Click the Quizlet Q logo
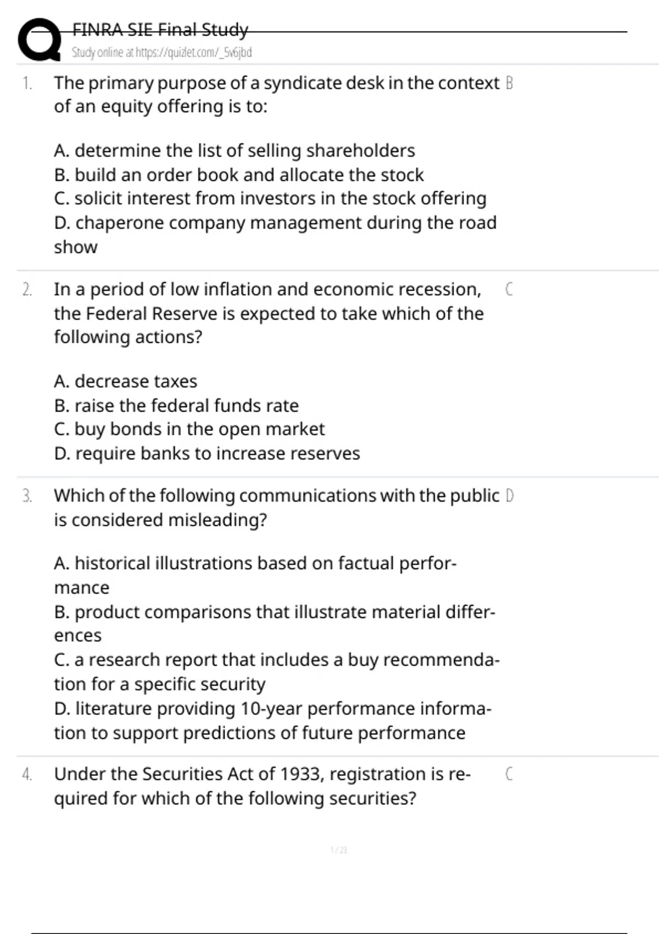 coord(39,40)
